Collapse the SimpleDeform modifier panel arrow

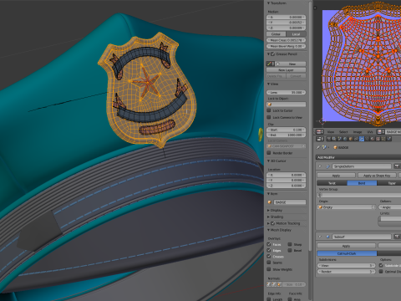point(320,166)
